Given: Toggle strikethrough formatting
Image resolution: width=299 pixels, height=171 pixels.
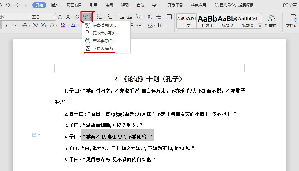Looking at the screenshot, I should [25, 25].
